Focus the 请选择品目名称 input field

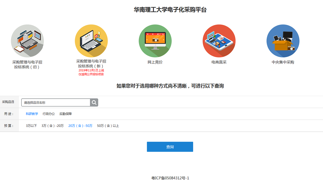(x=56, y=103)
